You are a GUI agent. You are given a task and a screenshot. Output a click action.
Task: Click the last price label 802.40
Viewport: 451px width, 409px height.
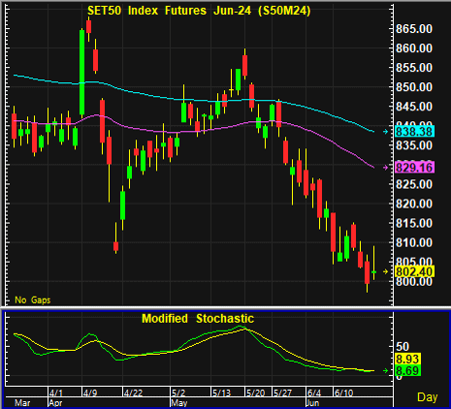tap(414, 272)
